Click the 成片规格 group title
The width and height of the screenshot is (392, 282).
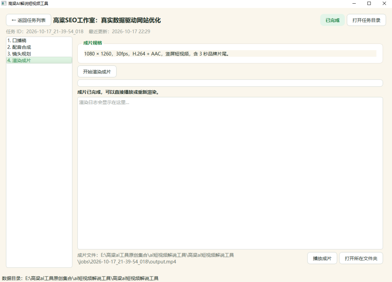coord(93,43)
